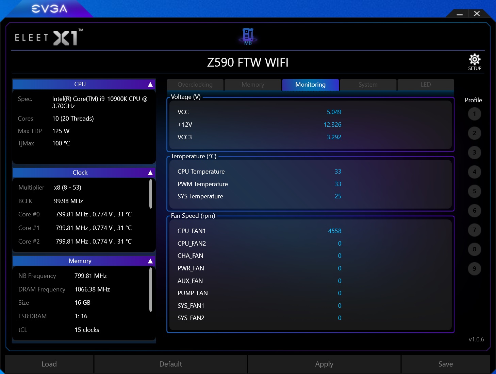Click the +12V value 12.326

pyautogui.click(x=332, y=125)
